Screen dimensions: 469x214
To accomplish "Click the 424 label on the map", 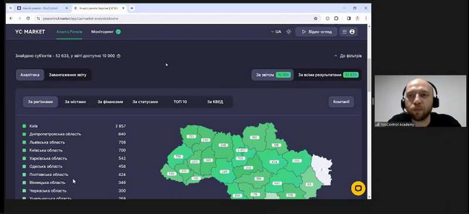I will 274,162.
